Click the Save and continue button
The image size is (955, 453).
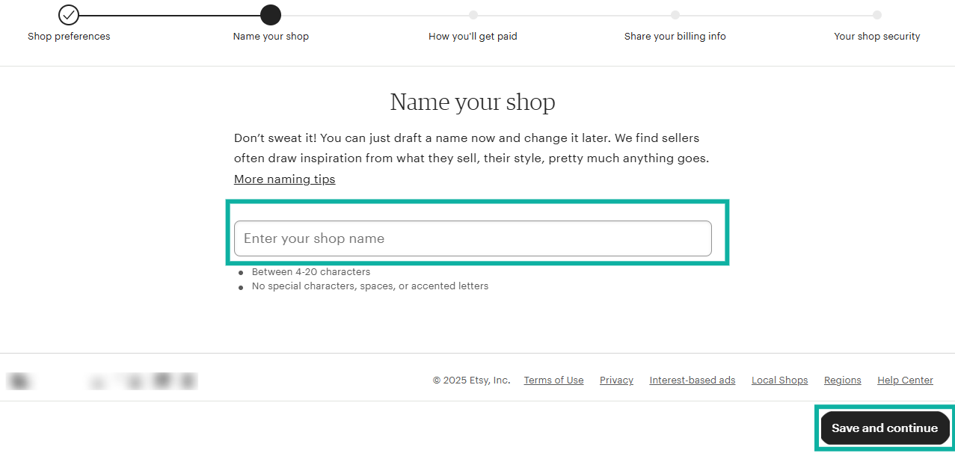(x=885, y=428)
